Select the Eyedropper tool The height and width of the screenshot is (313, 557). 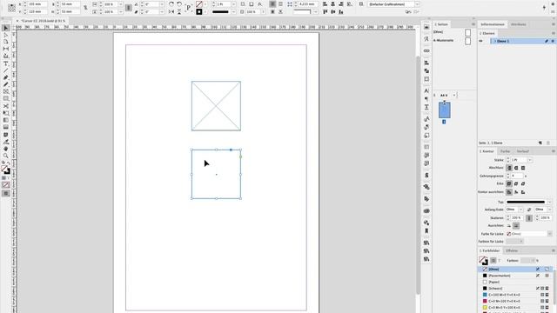[x=6, y=142]
